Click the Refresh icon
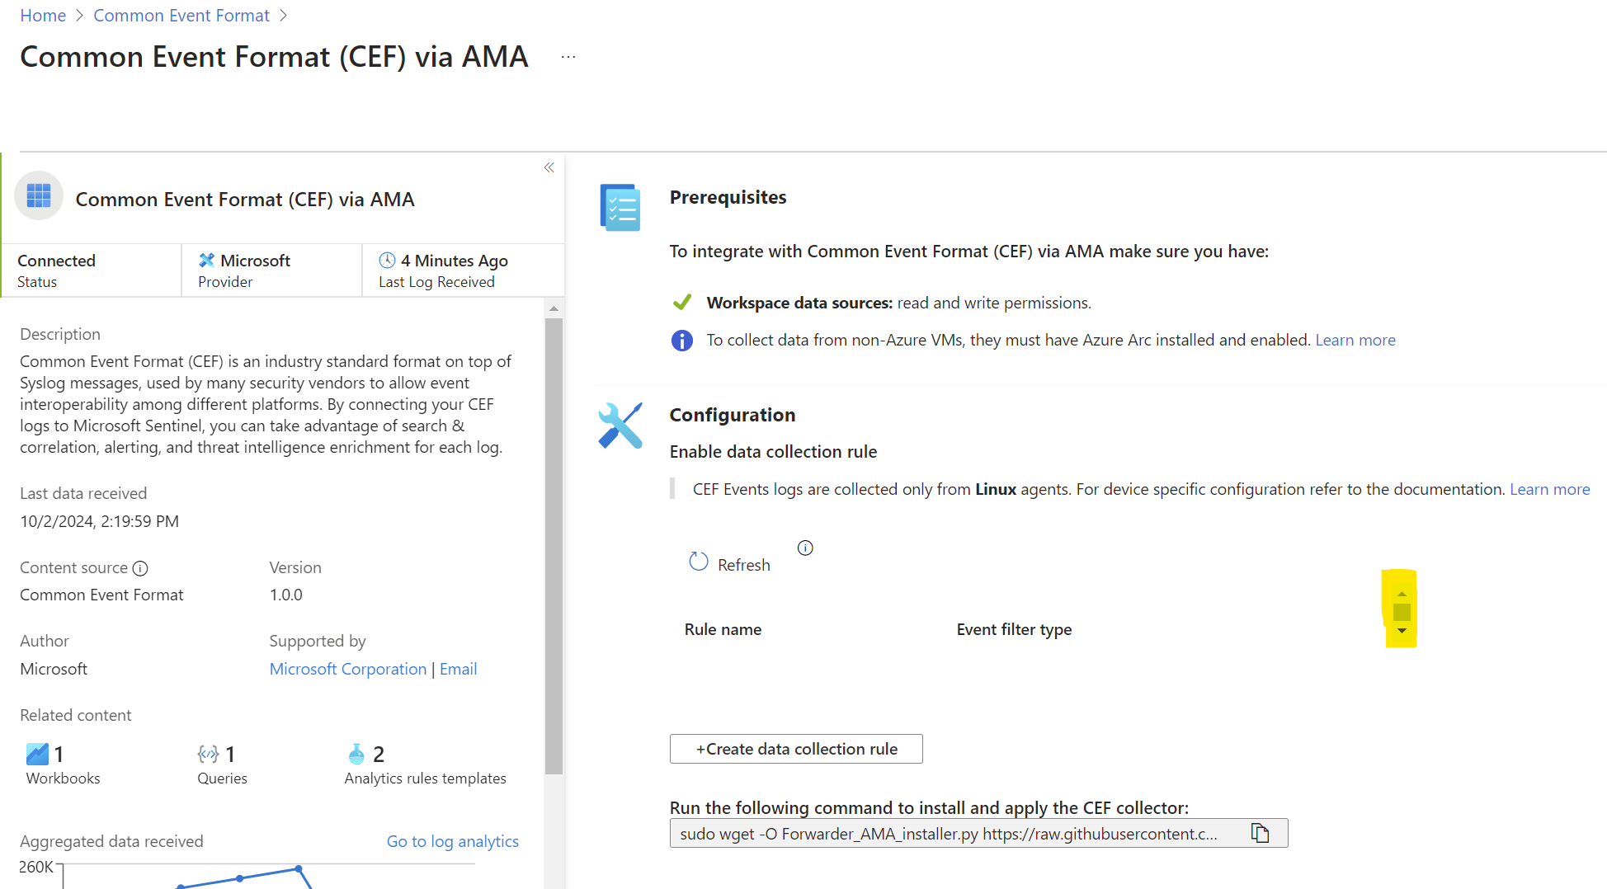The width and height of the screenshot is (1607, 889). 699,562
